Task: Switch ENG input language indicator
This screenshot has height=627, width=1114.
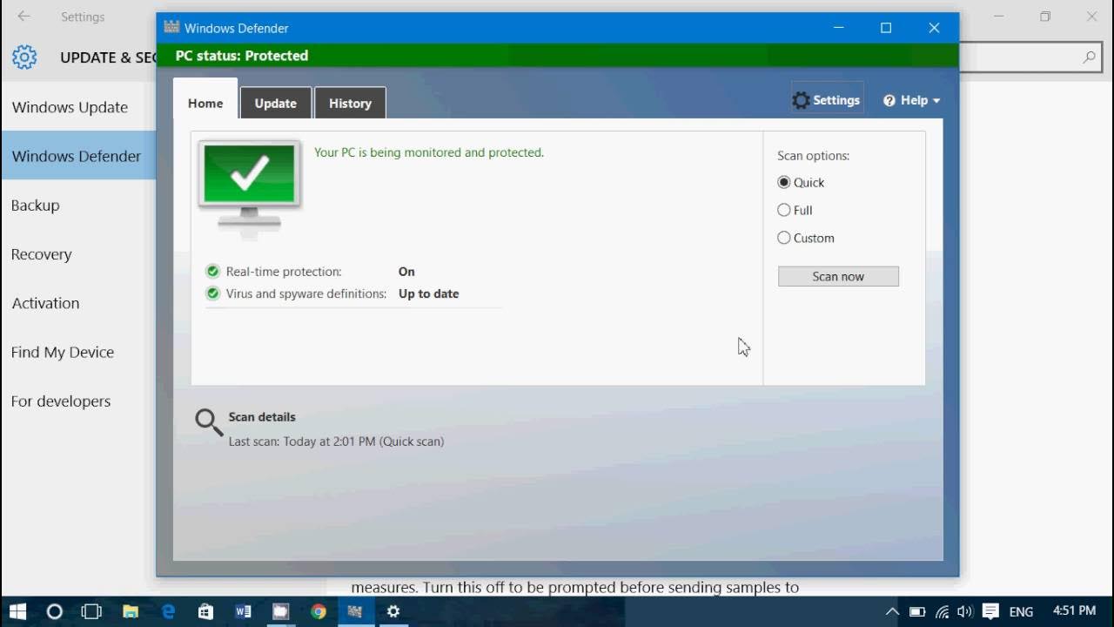Action: [1021, 611]
